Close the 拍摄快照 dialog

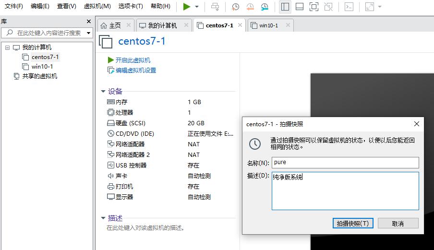417,124
